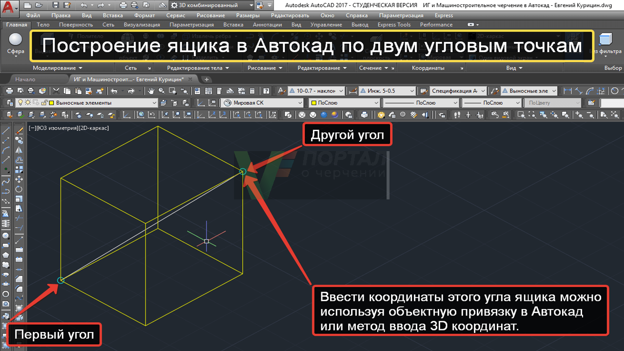Click the QuickCalc calculator icon
The width and height of the screenshot is (624, 351).
tap(252, 91)
